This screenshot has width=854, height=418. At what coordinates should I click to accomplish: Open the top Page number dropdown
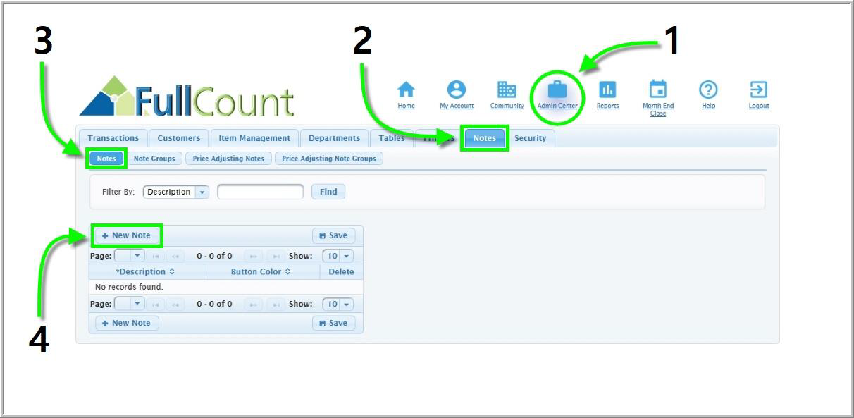pyautogui.click(x=137, y=256)
